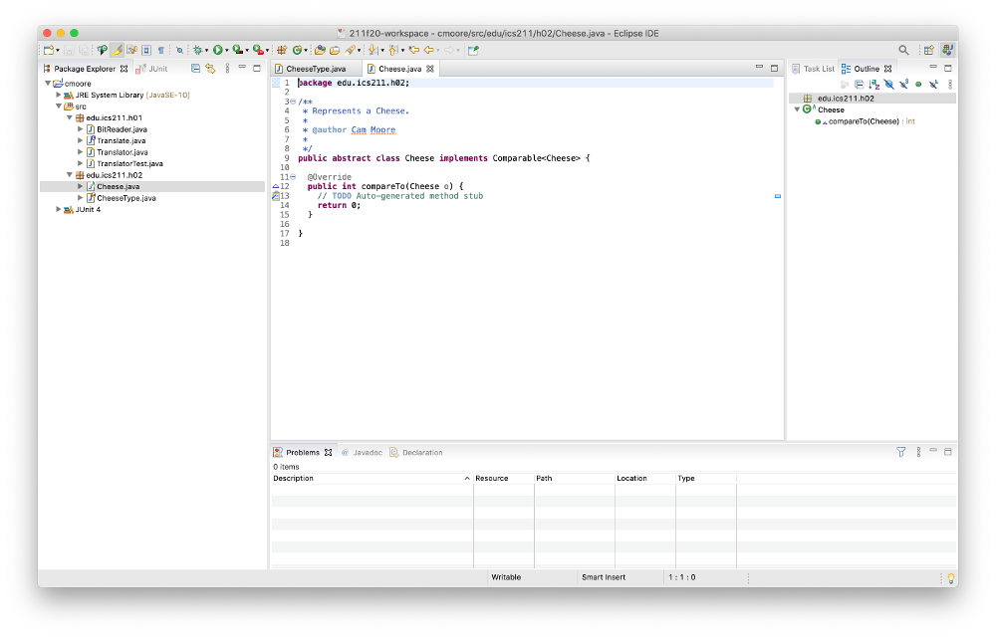Toggle Link with Editor in Package Explorer
This screenshot has width=996, height=637.
click(210, 69)
